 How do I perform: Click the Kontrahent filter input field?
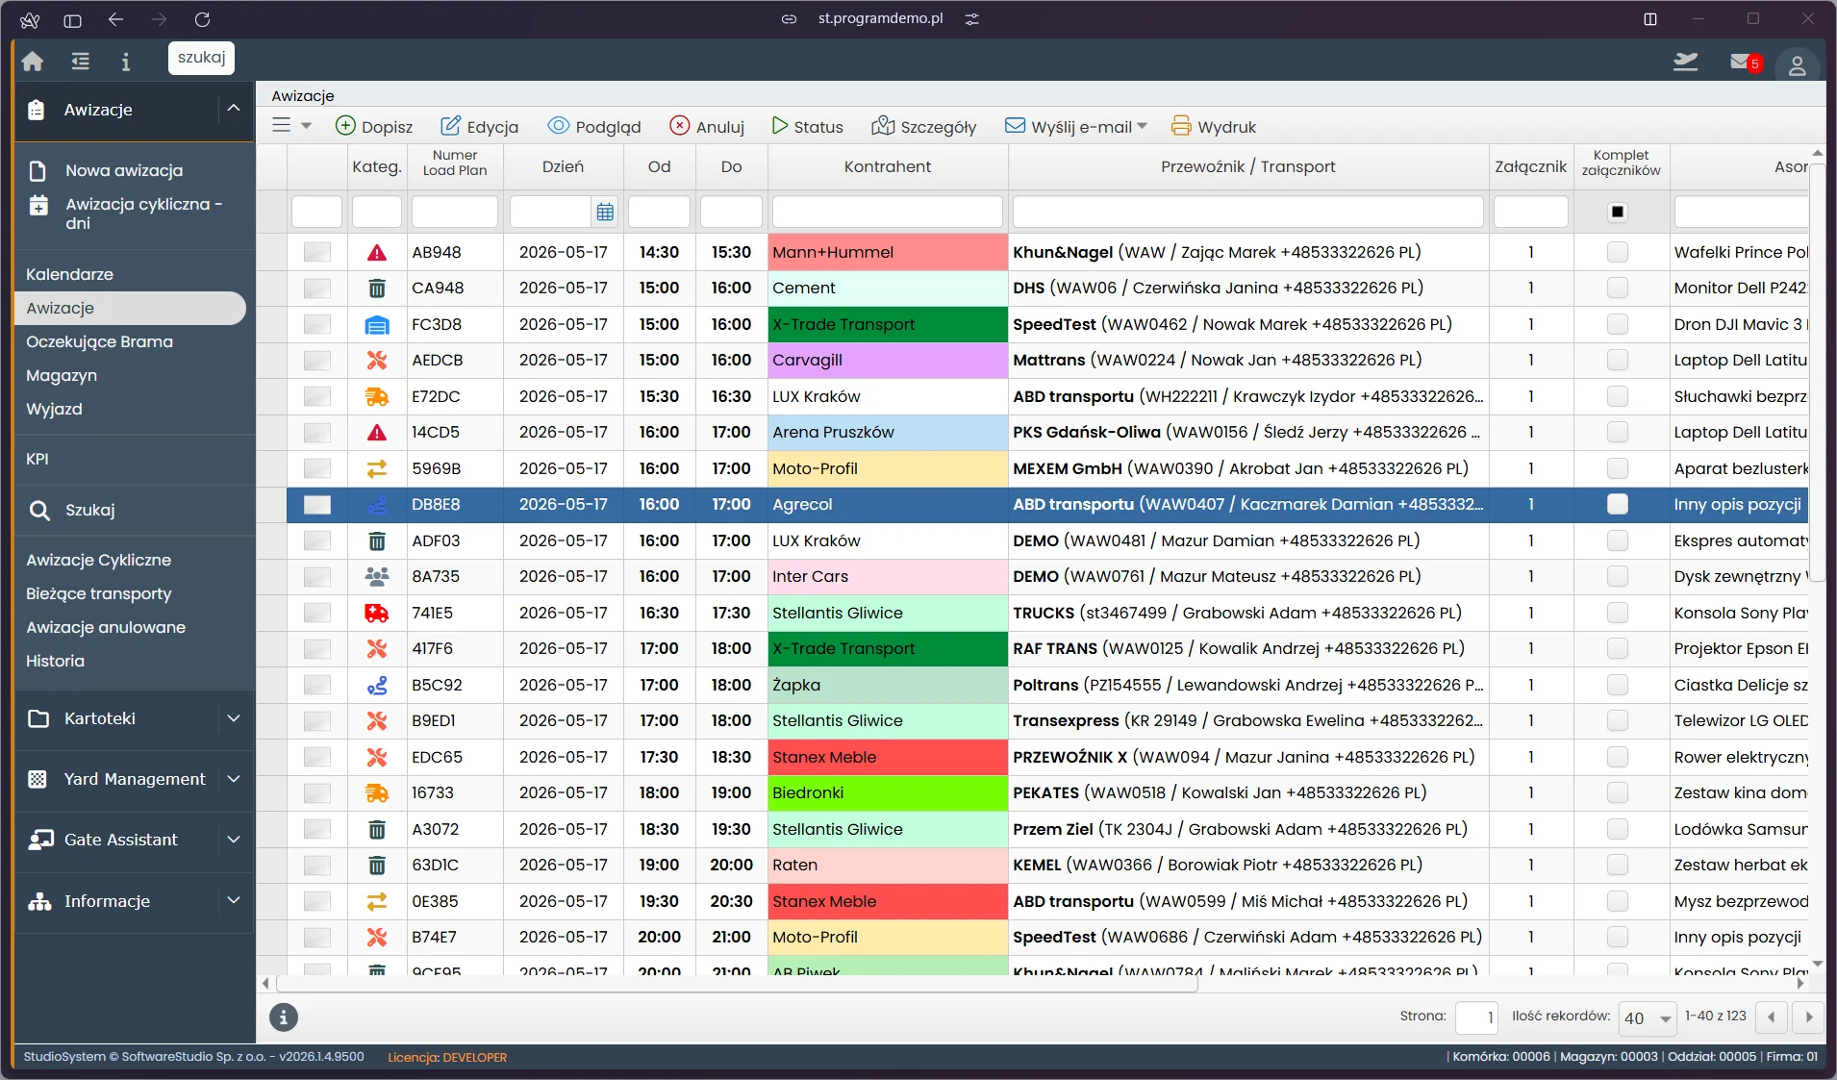point(888,212)
